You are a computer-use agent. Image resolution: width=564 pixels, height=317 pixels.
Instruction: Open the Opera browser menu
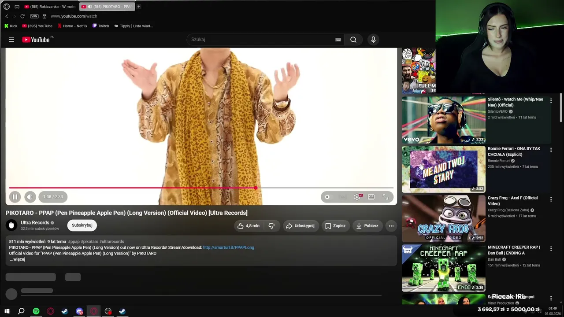pyautogui.click(x=7, y=7)
